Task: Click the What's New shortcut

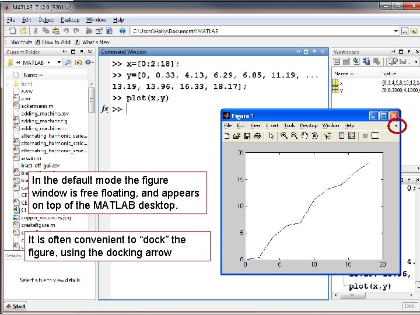Action: pyautogui.click(x=92, y=42)
